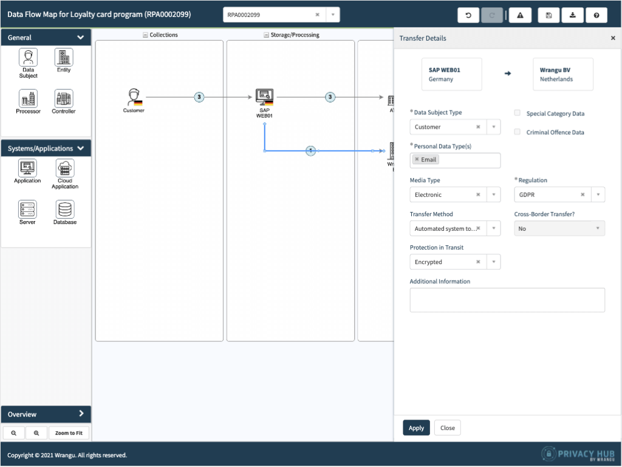Click the save diskette icon

coord(549,15)
